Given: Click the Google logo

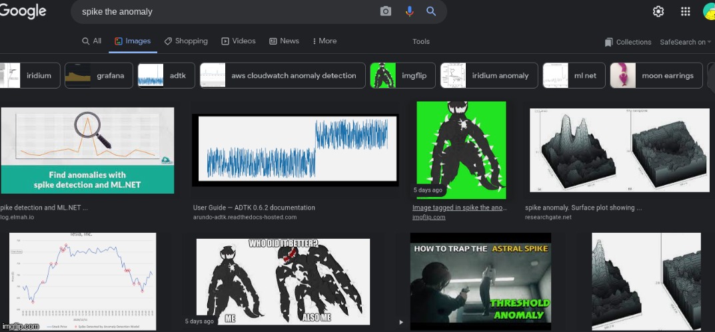Looking at the screenshot, I should click(x=23, y=11).
